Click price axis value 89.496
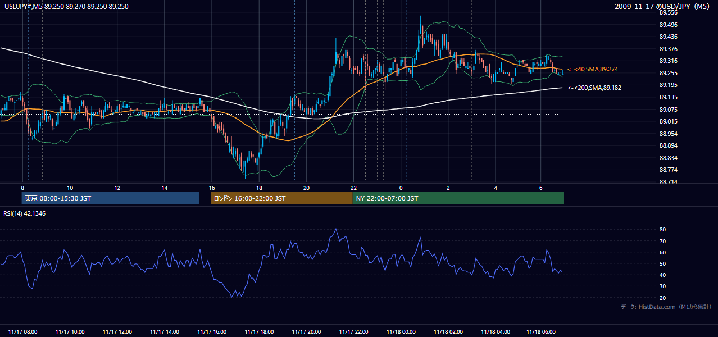The height and width of the screenshot is (337, 718). tap(667, 25)
